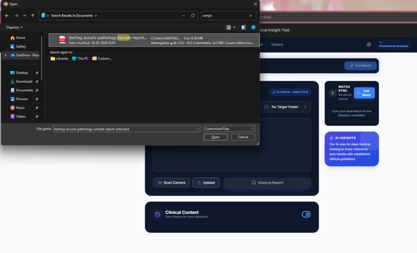Screen dimensions: 417x253
Task: Click the dialog navigation pane scrollbar
Action: (x=42, y=58)
